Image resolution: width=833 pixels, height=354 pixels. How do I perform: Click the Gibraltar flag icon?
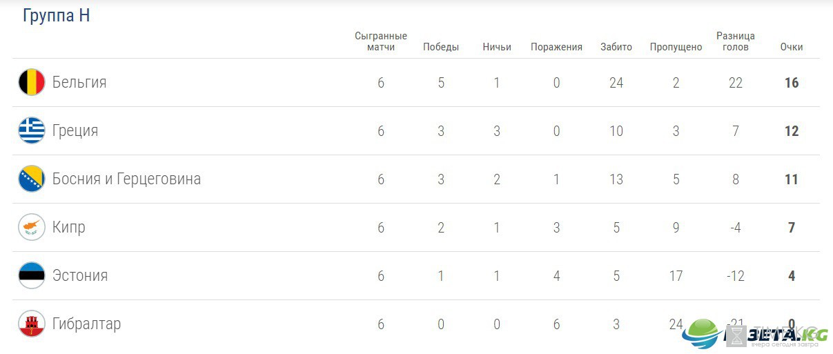(32, 324)
